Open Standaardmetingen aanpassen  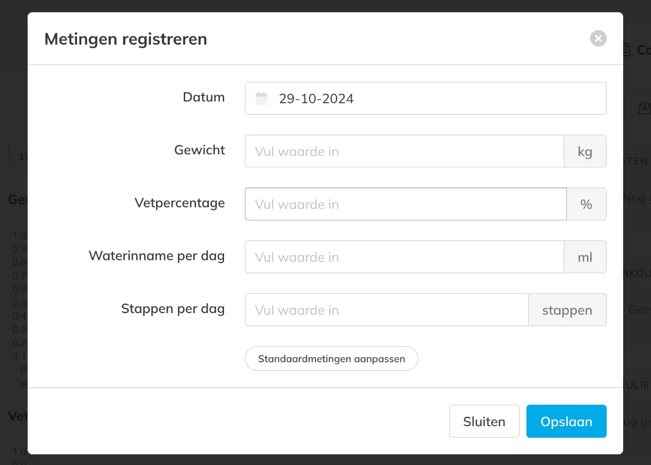331,358
